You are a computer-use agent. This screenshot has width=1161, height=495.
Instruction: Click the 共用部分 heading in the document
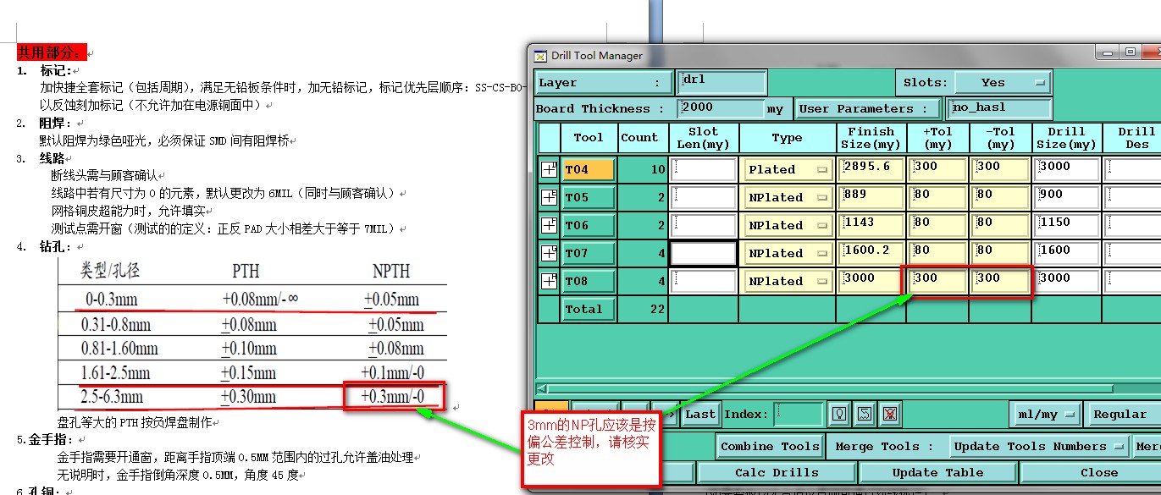tap(52, 52)
